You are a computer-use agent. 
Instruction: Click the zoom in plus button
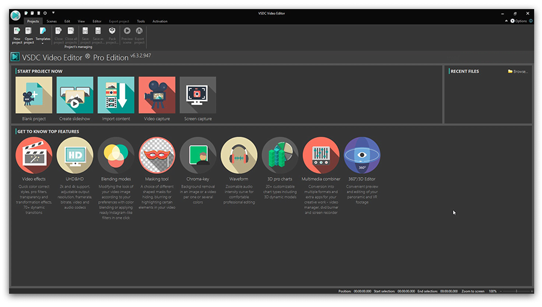pyautogui.click(x=532, y=291)
